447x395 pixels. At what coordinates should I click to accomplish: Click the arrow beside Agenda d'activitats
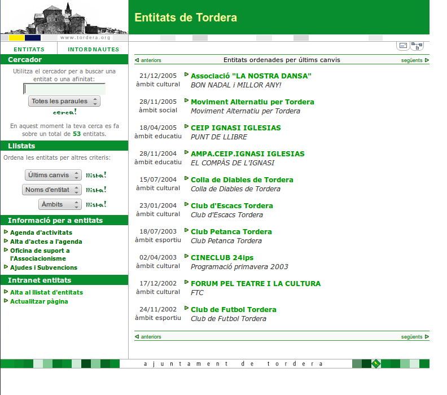point(6,232)
